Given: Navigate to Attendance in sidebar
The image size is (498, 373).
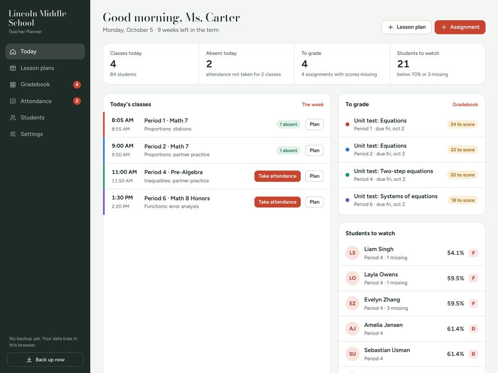Looking at the screenshot, I should click(45, 101).
